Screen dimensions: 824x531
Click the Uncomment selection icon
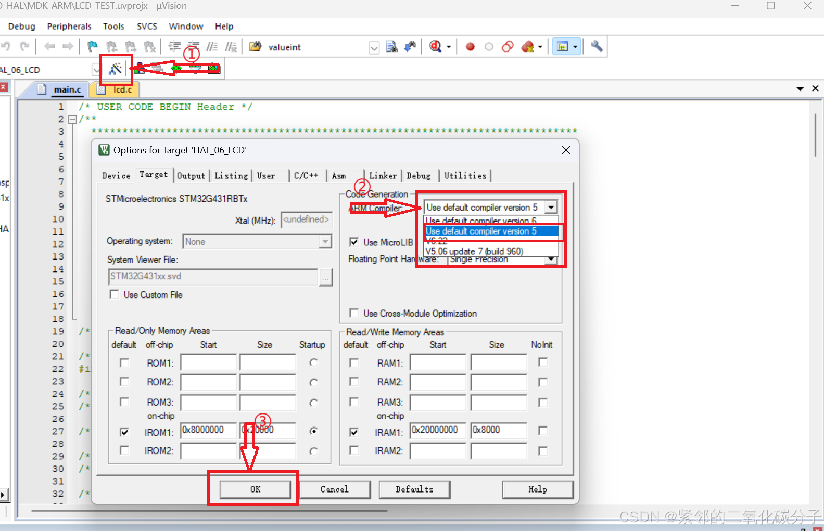point(231,47)
